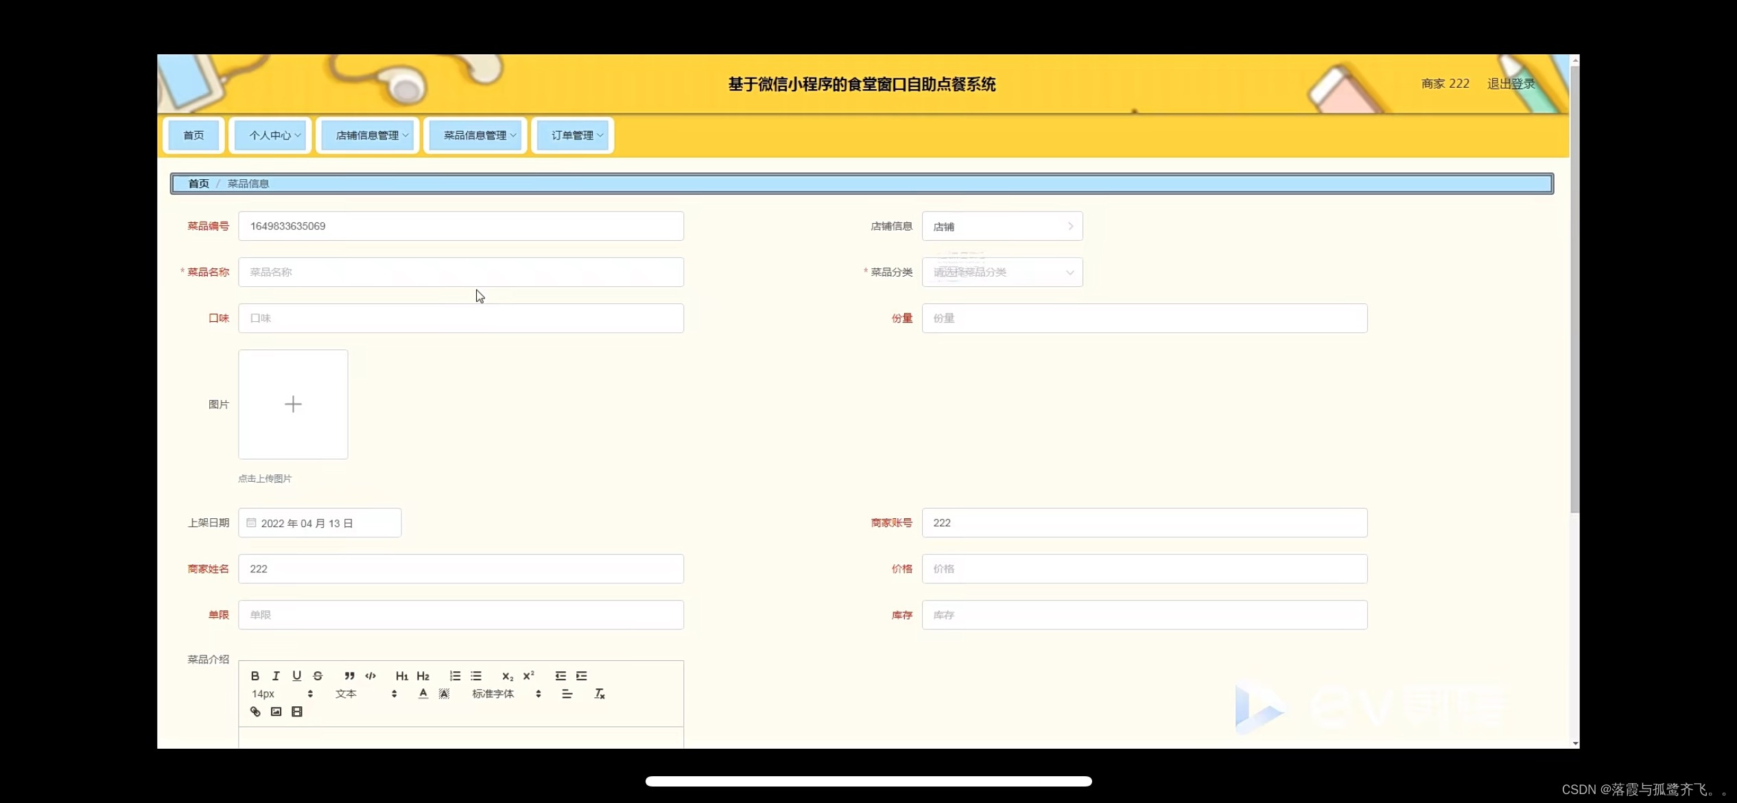Focus the 商家账号 input field

click(1144, 523)
